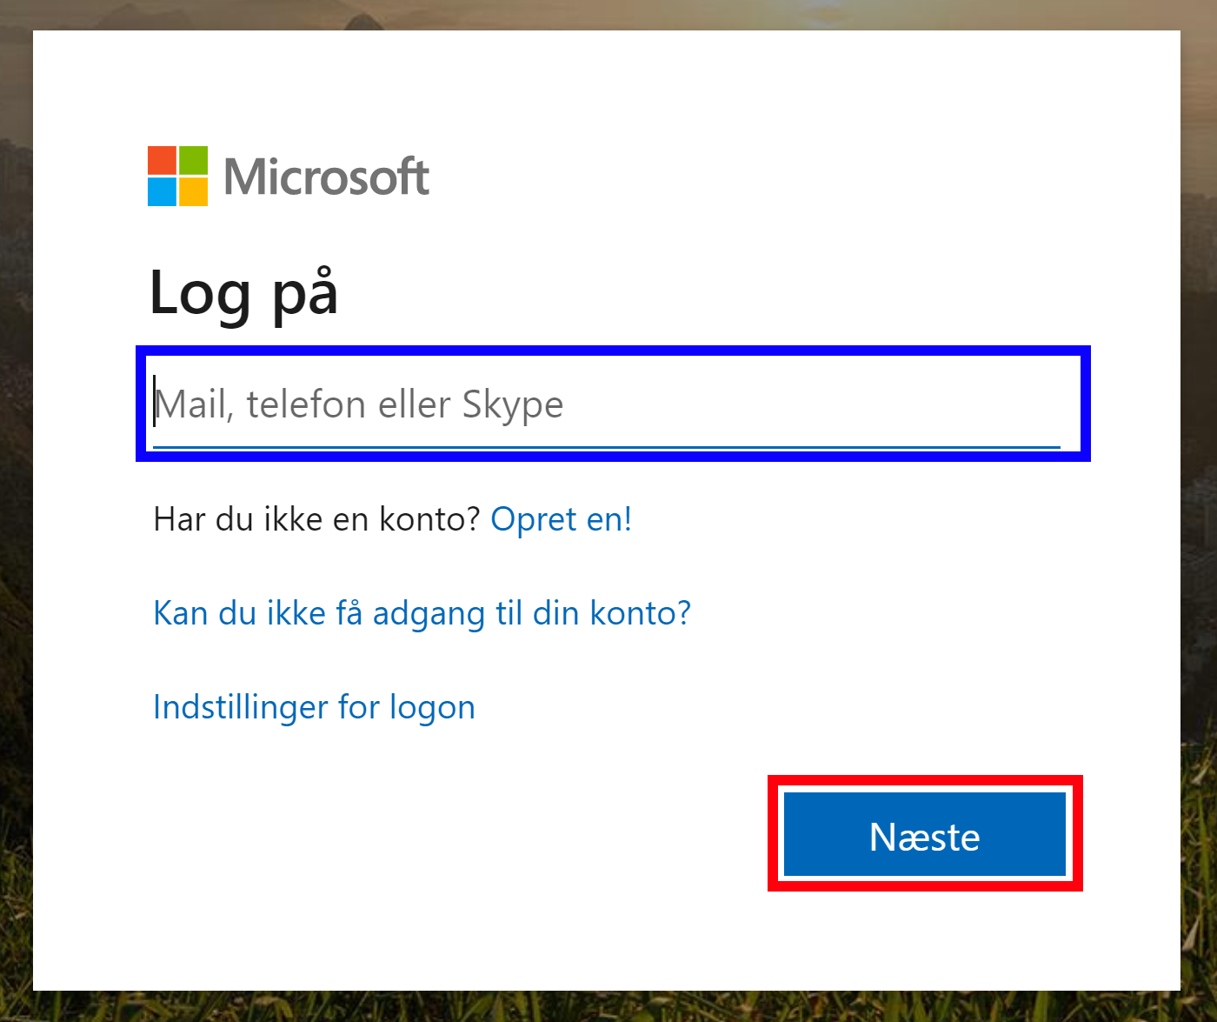
Task: Open the "Opret en!" account creation link
Action: pos(561,519)
